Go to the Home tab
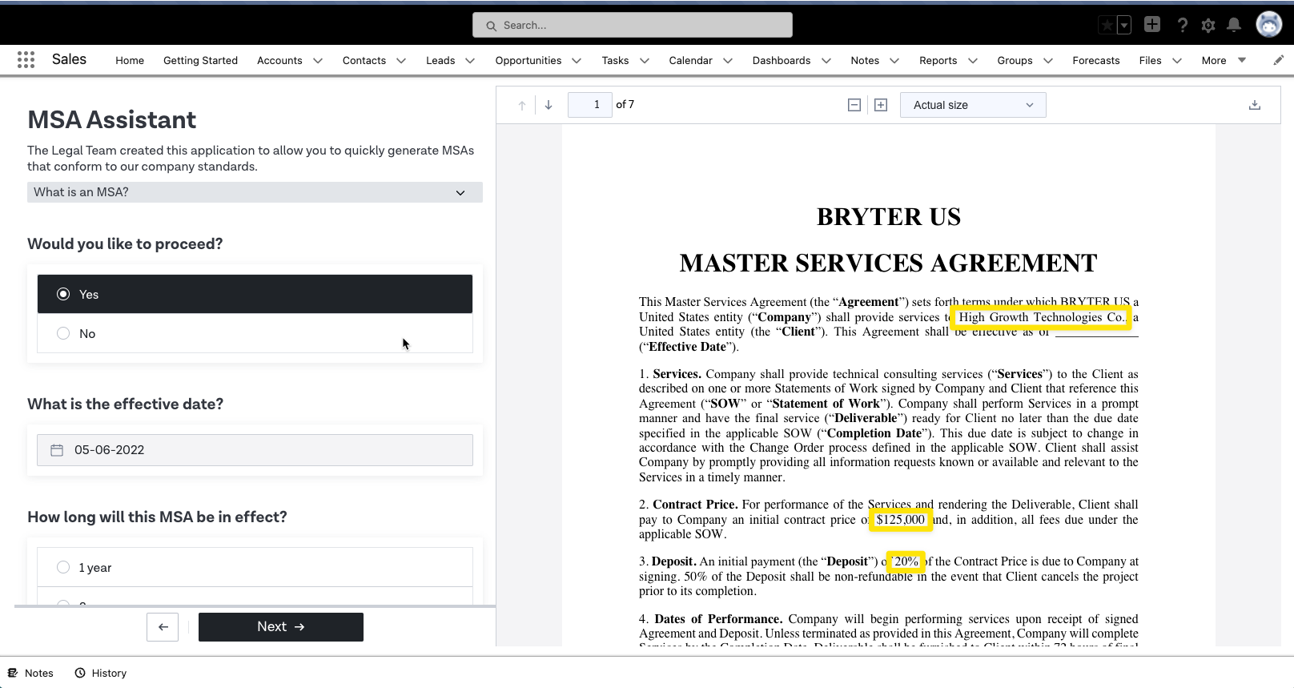The image size is (1294, 688). 130,60
